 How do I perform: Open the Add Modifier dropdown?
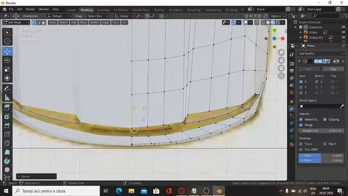click(x=321, y=53)
